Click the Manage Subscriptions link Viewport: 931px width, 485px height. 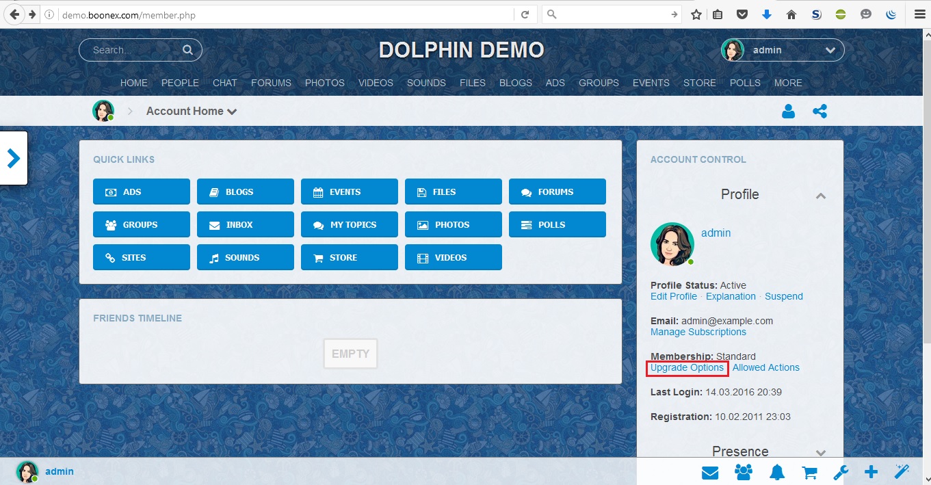pos(698,332)
